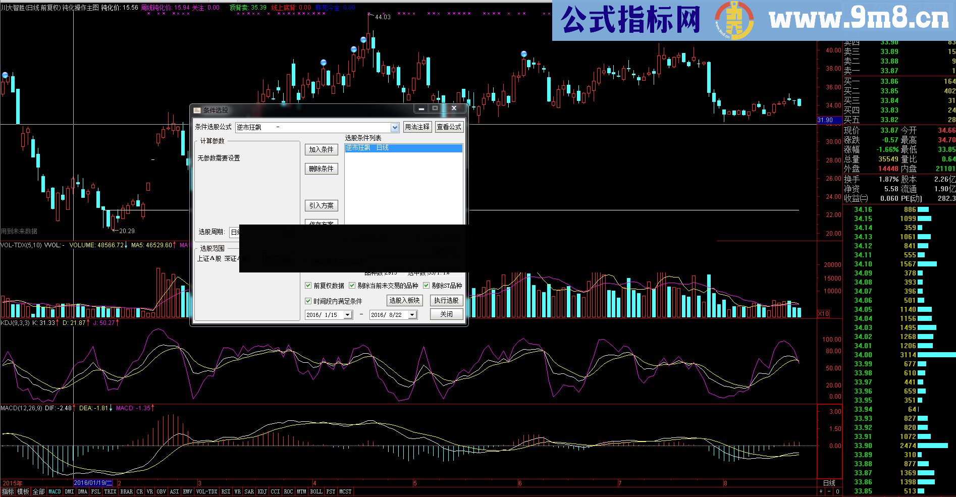Click the 执行选股 button to run selection
The height and width of the screenshot is (497, 956).
[446, 300]
